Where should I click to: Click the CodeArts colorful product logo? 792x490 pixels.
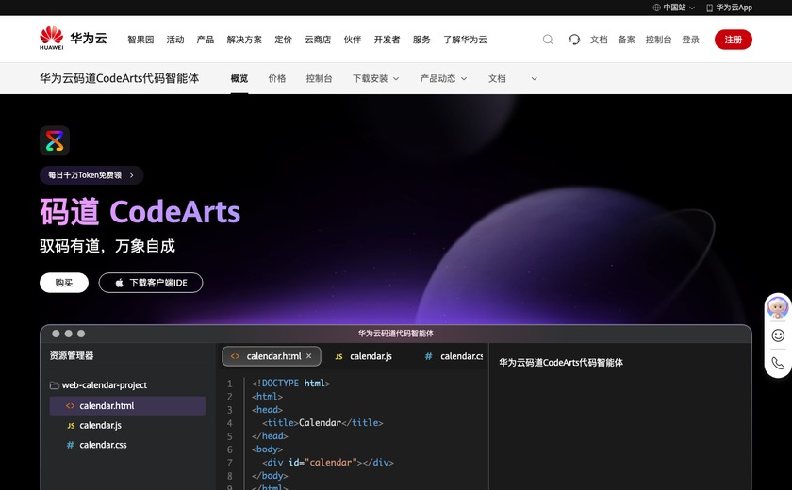pos(55,140)
